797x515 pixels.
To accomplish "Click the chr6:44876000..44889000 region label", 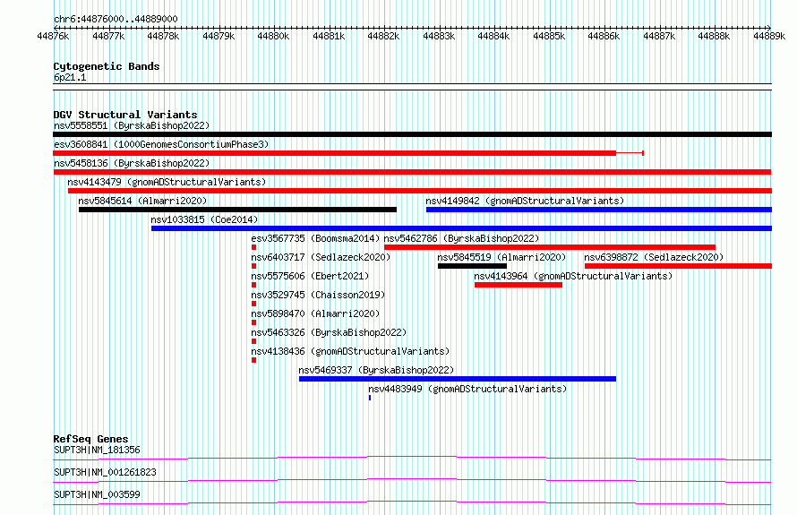I will 116,19.
